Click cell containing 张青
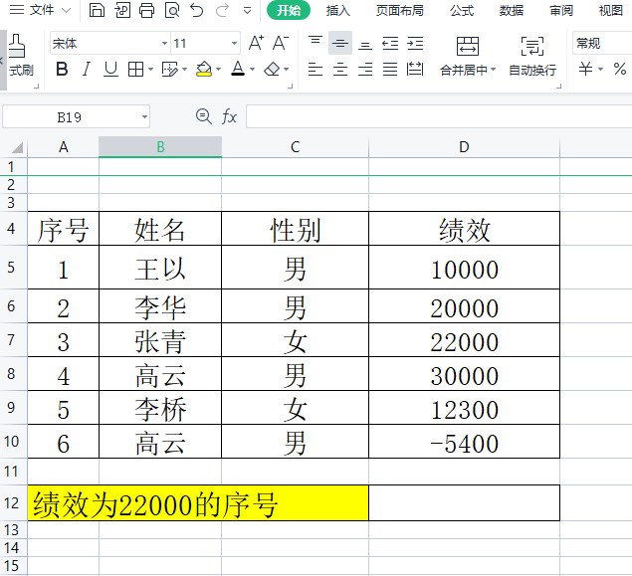Image resolution: width=632 pixels, height=576 pixels. click(x=160, y=340)
